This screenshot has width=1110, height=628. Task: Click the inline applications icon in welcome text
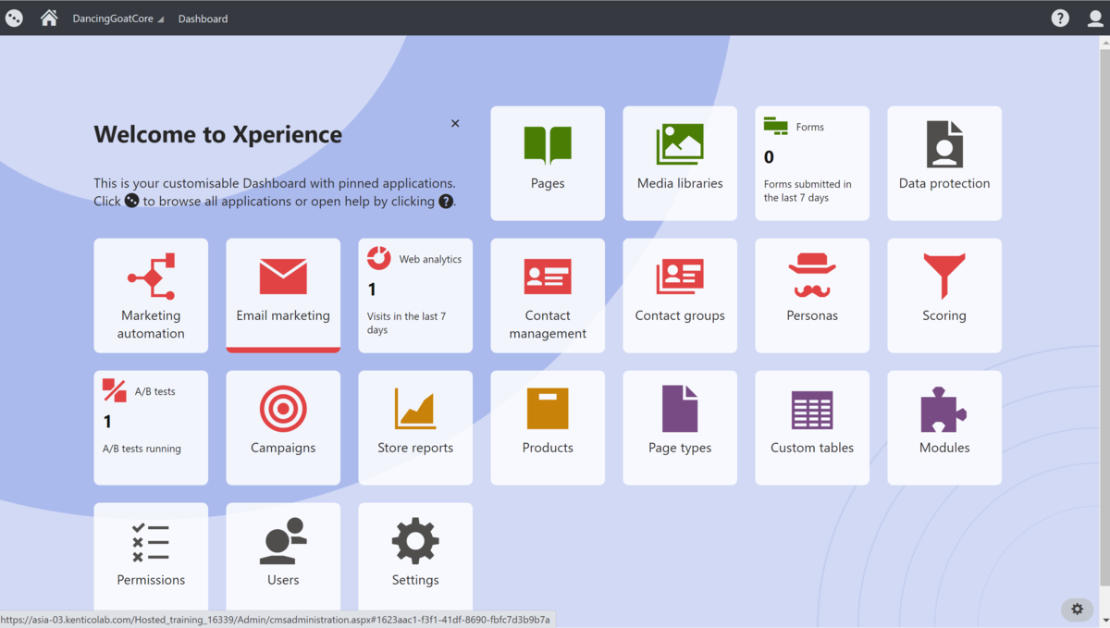pos(132,201)
